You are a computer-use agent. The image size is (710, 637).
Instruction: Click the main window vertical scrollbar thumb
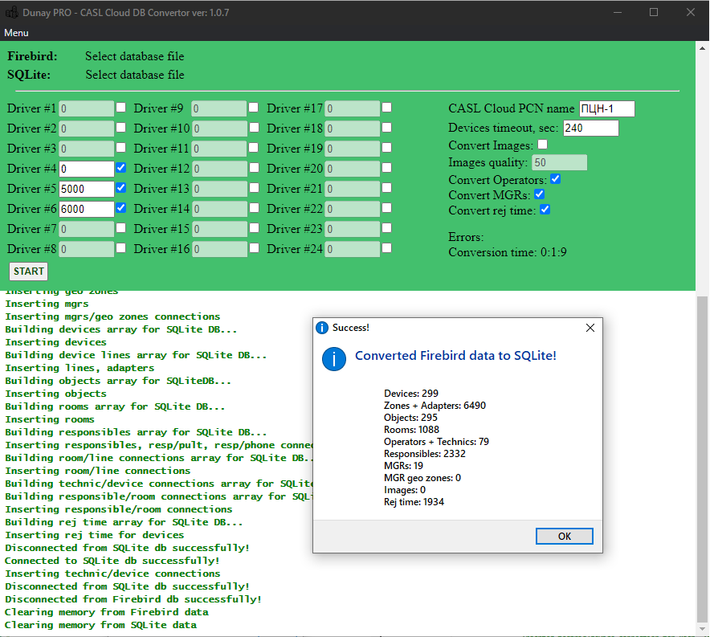click(x=702, y=459)
